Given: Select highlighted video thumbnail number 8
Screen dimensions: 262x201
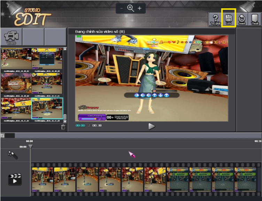Looking at the screenshot, I should 47,108.
